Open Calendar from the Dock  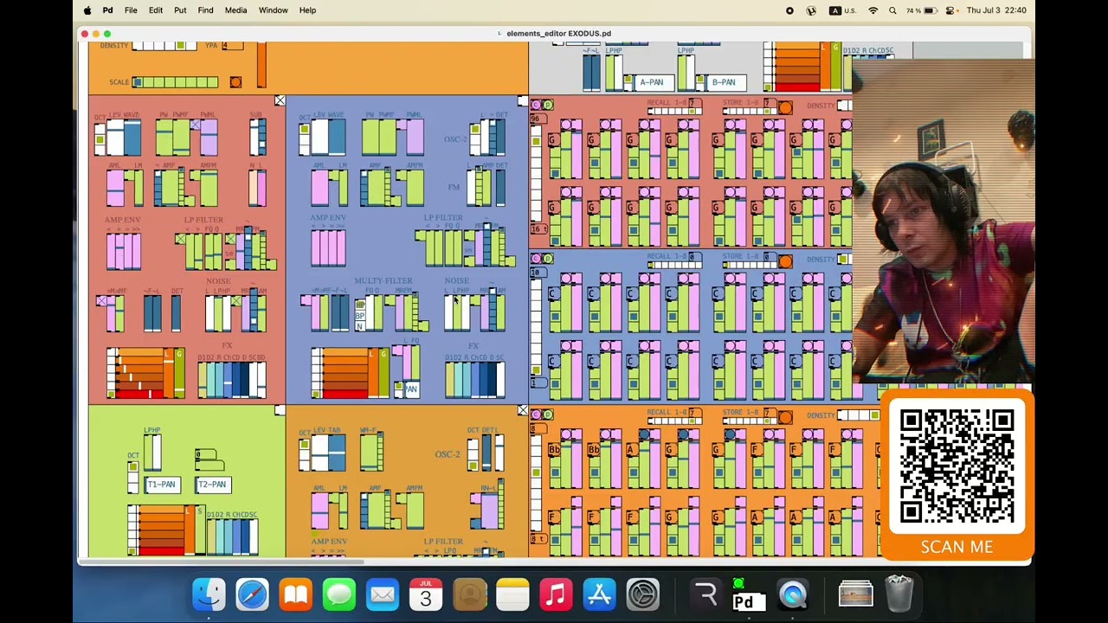(426, 594)
